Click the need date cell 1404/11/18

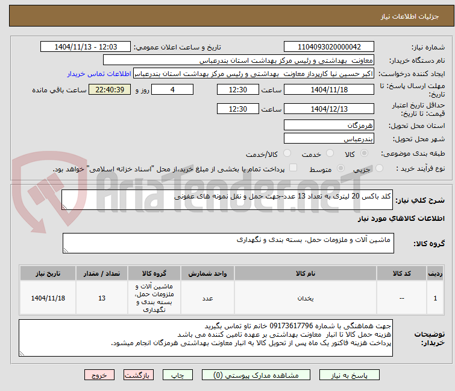click(48, 298)
